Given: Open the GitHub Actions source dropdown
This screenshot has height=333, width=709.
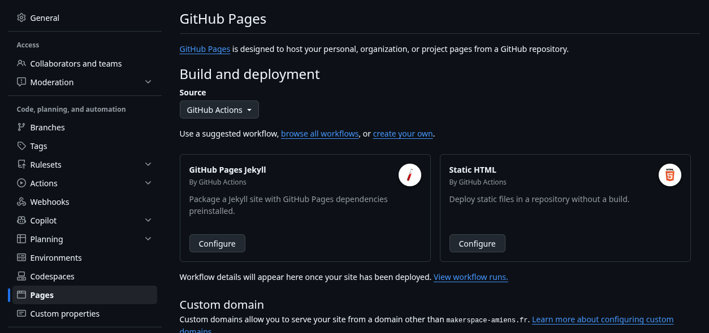Looking at the screenshot, I should tap(219, 109).
